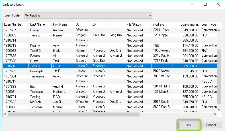Click horizontal scrollbar left arrow

click(x=5, y=114)
